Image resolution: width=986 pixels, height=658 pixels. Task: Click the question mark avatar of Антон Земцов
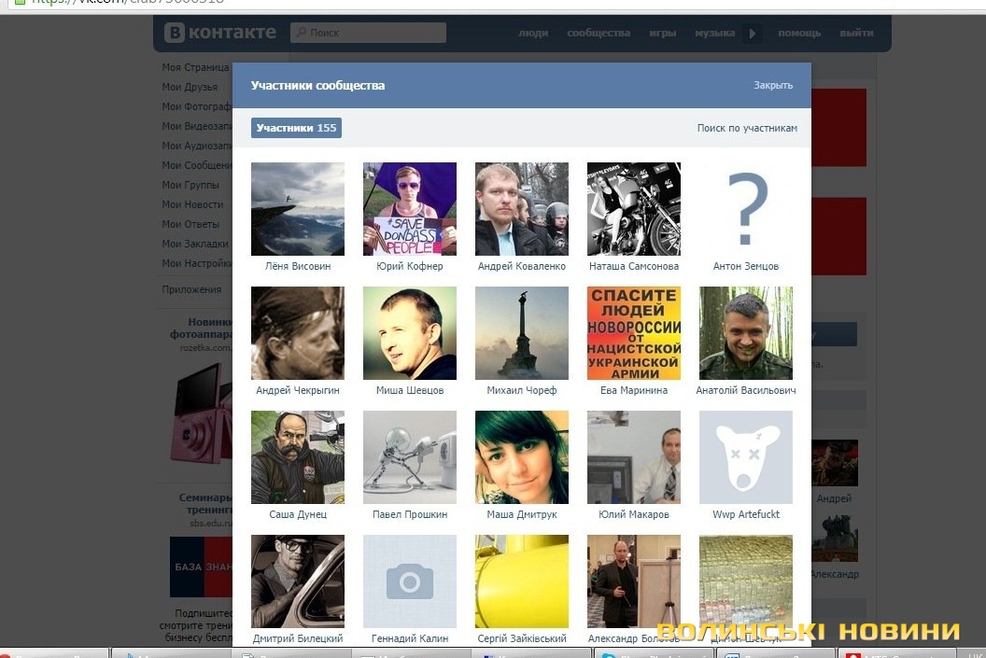pos(745,209)
